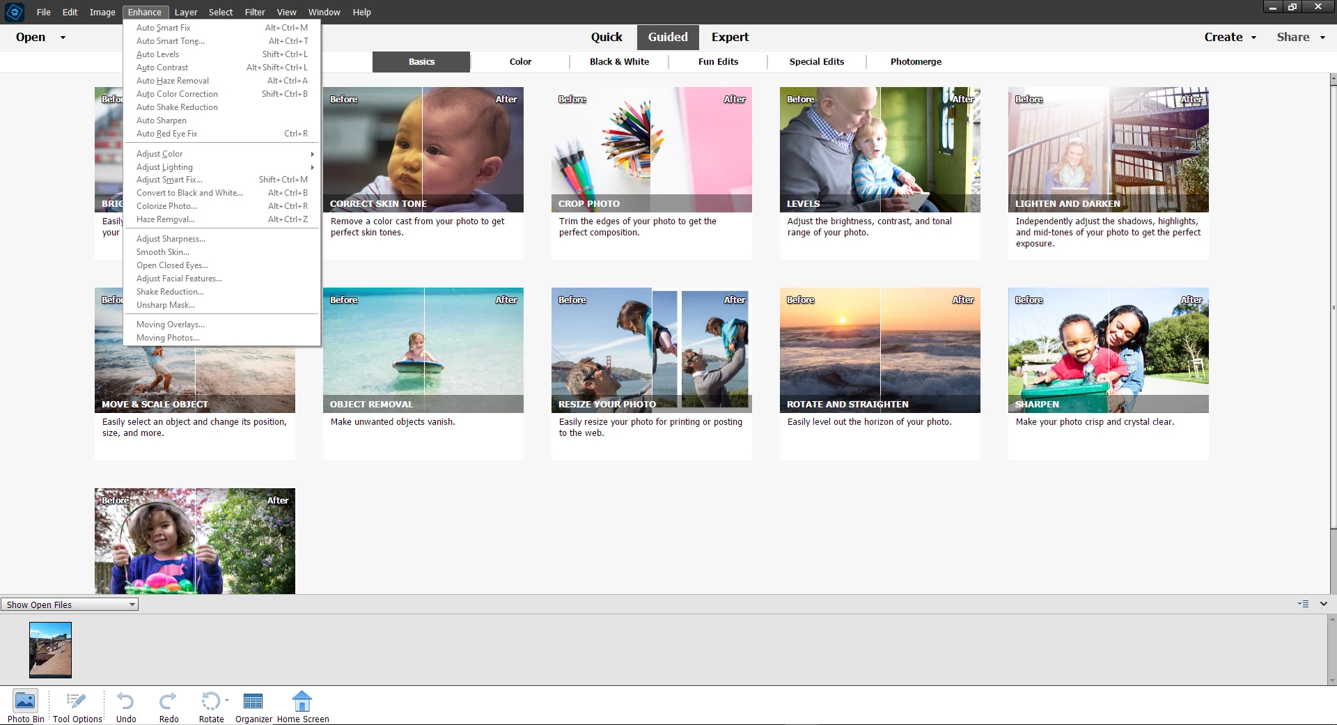This screenshot has height=725, width=1337.
Task: Choose Unsharp Mask menu entry
Action: tap(221, 305)
